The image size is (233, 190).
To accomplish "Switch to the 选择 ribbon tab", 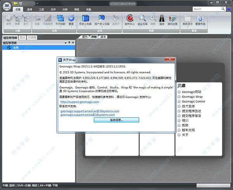I will click(x=30, y=9).
